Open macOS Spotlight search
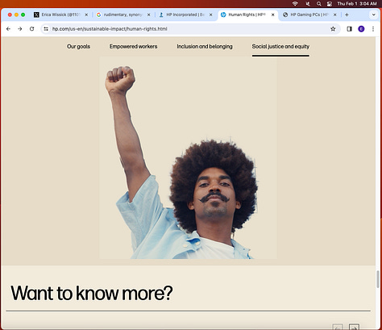382x330 pixels. pos(318,4)
